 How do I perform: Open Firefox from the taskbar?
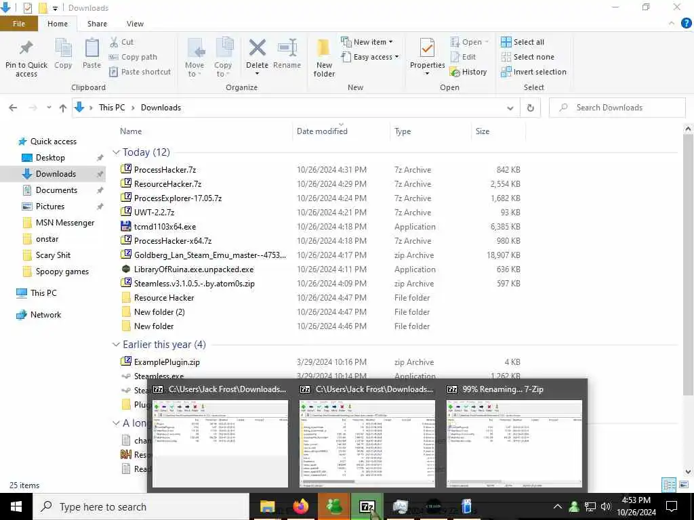[300, 506]
